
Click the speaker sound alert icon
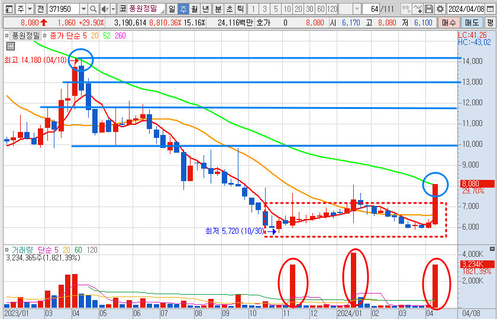[105, 9]
